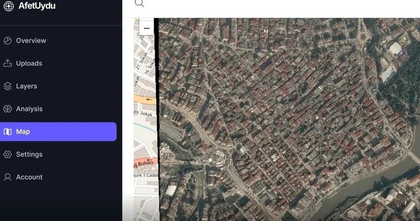Zoom out the map with minus button
The width and height of the screenshot is (420, 221).
146,28
